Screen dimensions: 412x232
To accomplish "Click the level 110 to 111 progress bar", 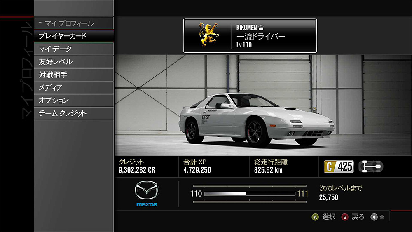I will 249,193.
